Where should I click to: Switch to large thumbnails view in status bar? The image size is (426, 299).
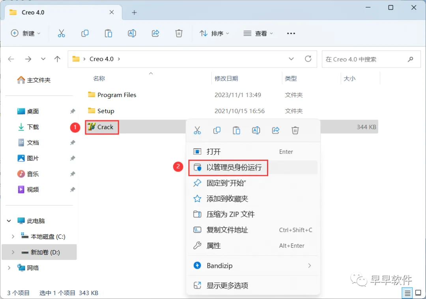(418, 293)
